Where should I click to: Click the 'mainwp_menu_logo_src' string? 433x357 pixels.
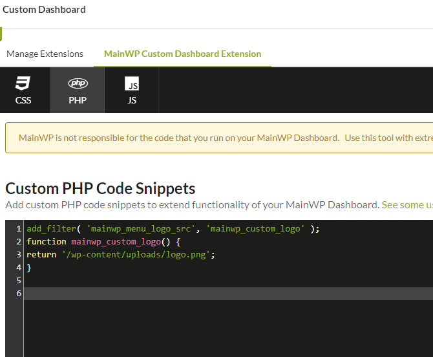pyautogui.click(x=140, y=229)
